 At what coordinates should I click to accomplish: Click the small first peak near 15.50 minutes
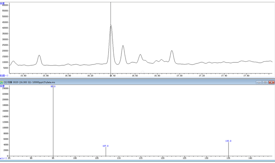pos(13,61)
